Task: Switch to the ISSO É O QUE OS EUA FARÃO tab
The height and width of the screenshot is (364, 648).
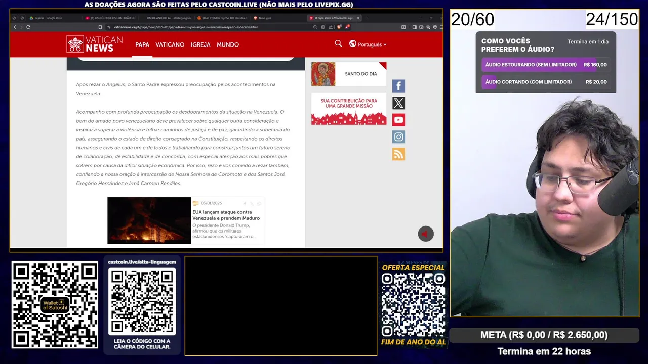Action: tap(111, 18)
